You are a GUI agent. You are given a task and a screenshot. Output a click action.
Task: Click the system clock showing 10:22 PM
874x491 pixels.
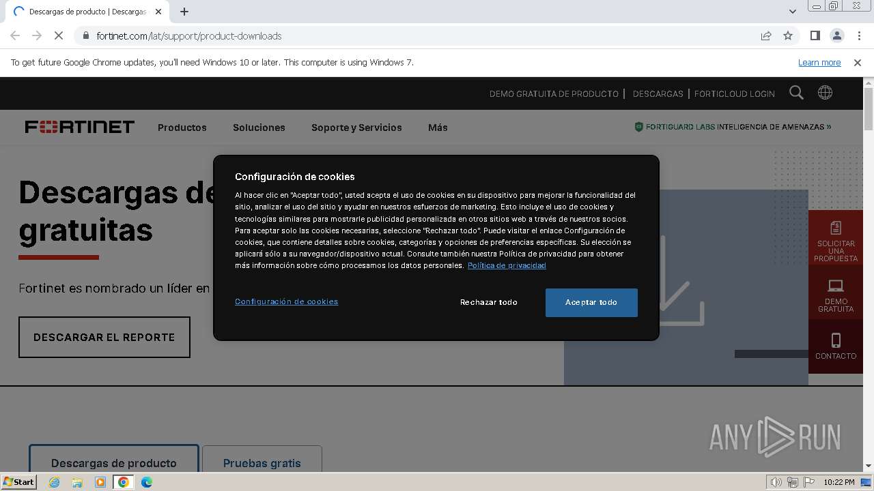point(839,482)
